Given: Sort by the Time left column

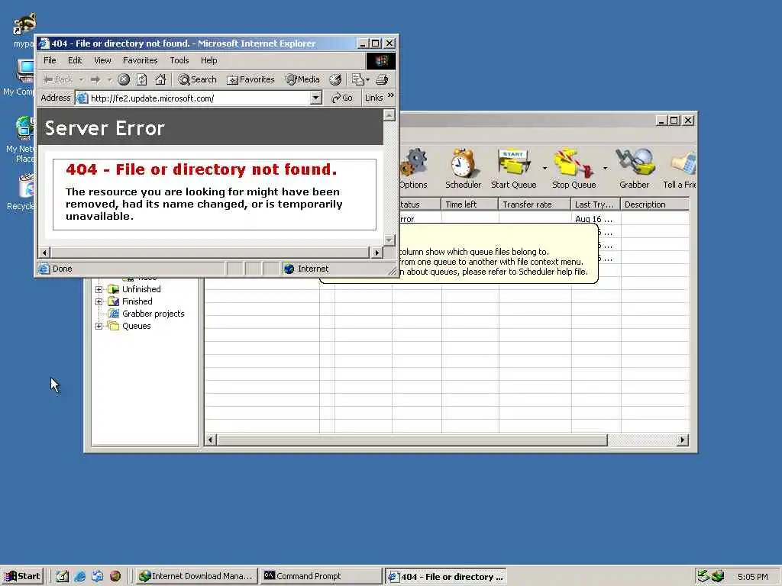Looking at the screenshot, I should tap(470, 204).
